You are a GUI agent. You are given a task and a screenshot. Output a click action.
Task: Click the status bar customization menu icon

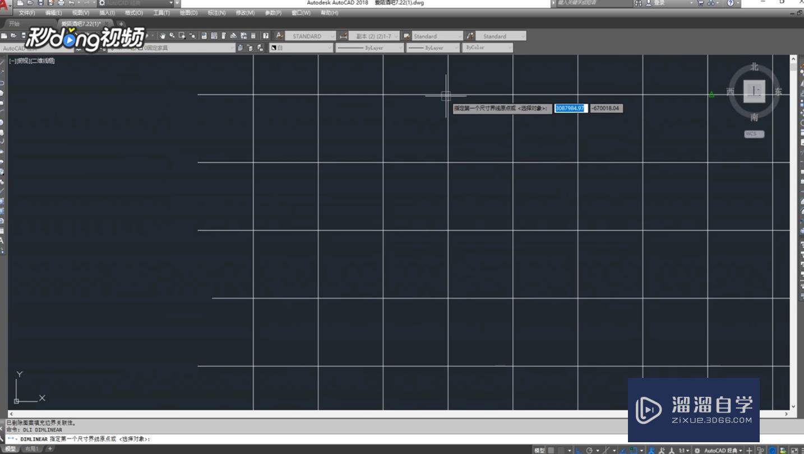[802, 450]
